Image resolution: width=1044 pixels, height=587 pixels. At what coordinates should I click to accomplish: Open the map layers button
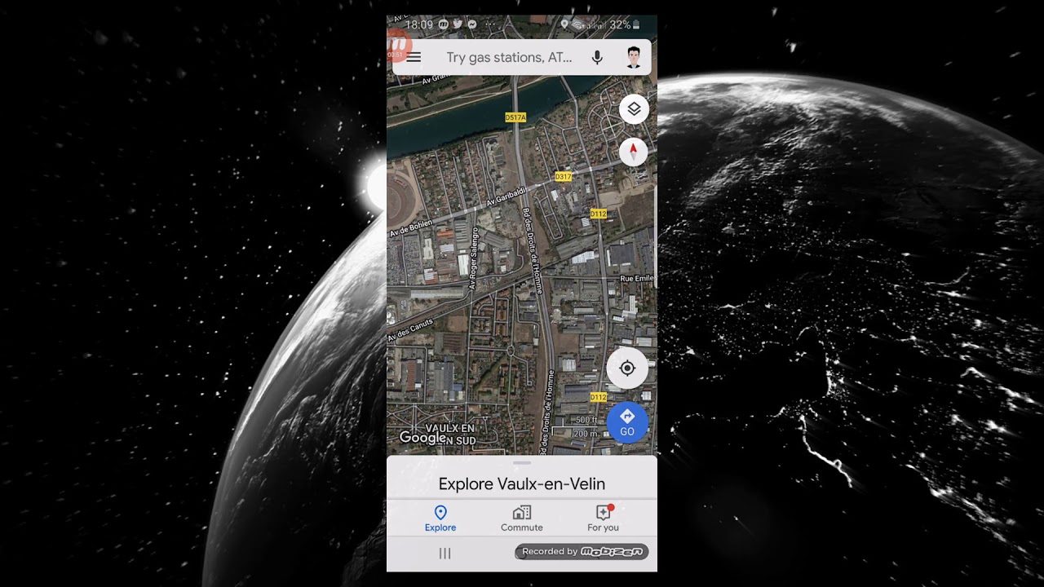pos(634,109)
